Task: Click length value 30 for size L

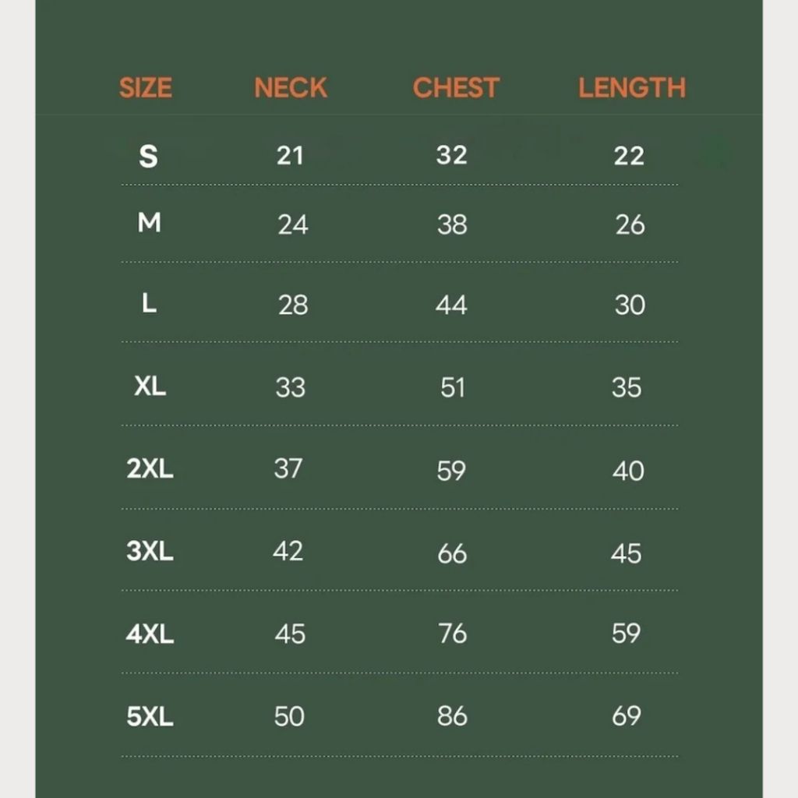Action: (x=630, y=305)
